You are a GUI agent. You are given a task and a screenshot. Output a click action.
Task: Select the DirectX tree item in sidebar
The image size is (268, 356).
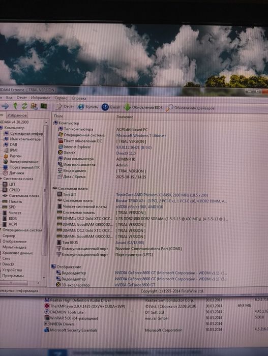pos(8,264)
